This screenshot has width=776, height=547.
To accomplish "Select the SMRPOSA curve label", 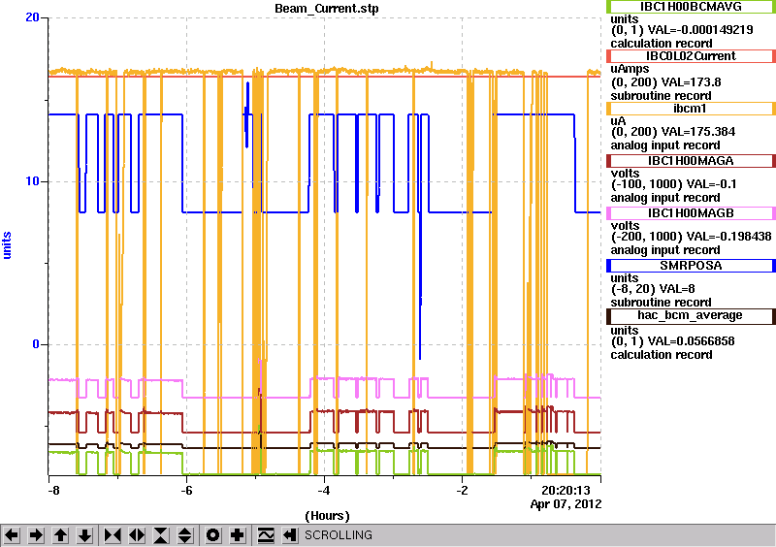I will coord(691,266).
